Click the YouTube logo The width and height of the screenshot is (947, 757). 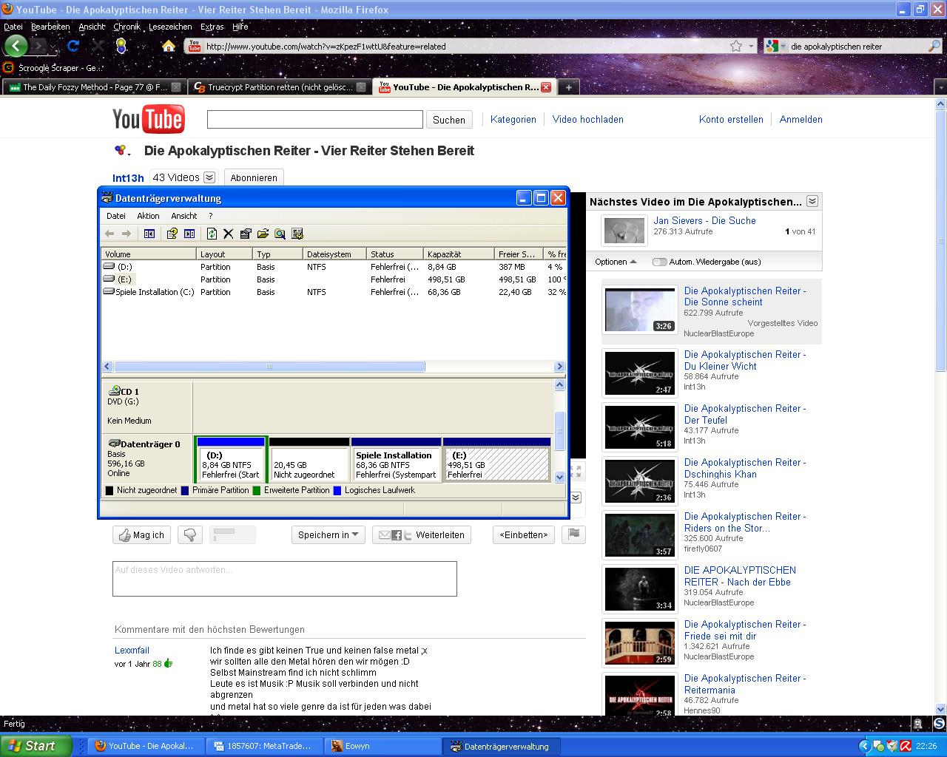tap(148, 119)
